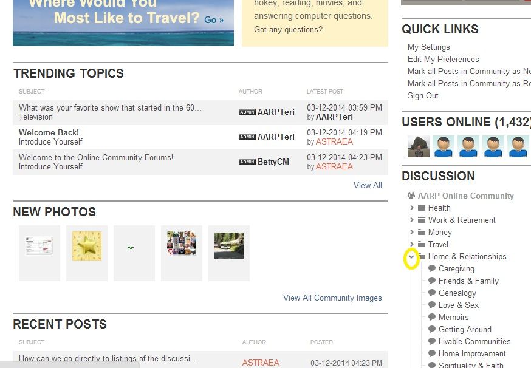
Task: Expand the Health folder arrow
Action: click(x=412, y=208)
